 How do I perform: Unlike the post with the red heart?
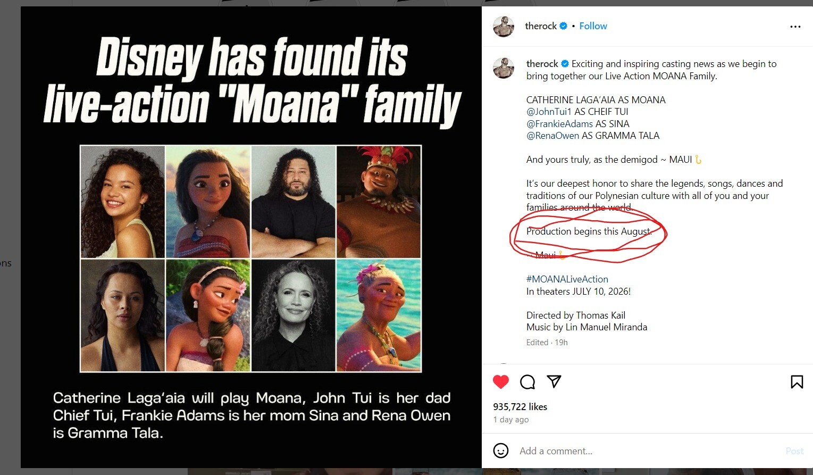[500, 382]
